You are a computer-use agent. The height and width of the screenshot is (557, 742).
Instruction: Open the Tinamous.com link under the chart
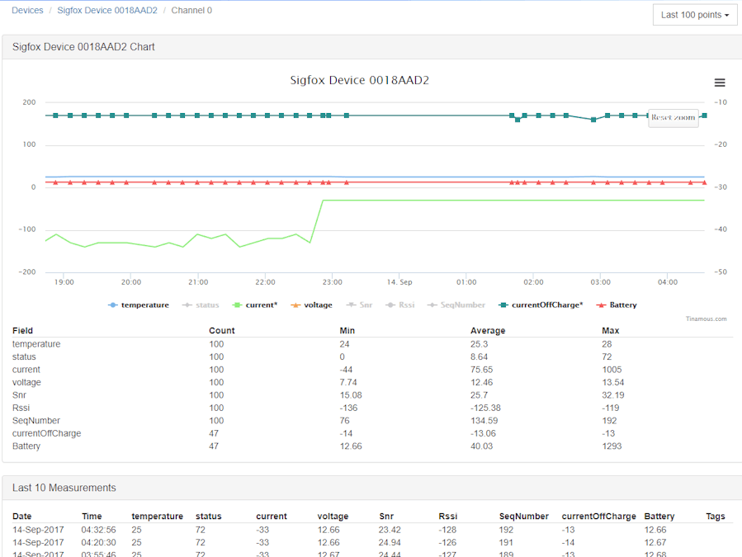[706, 318]
